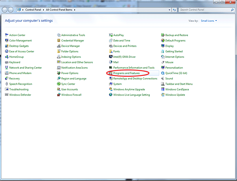The width and height of the screenshot is (237, 181).
Task: Click the Administrative Tools icon
Action: click(x=58, y=35)
